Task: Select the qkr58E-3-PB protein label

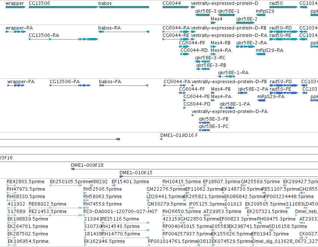Action: (213, 119)
